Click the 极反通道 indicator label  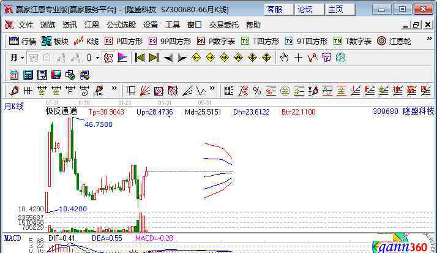click(61, 111)
